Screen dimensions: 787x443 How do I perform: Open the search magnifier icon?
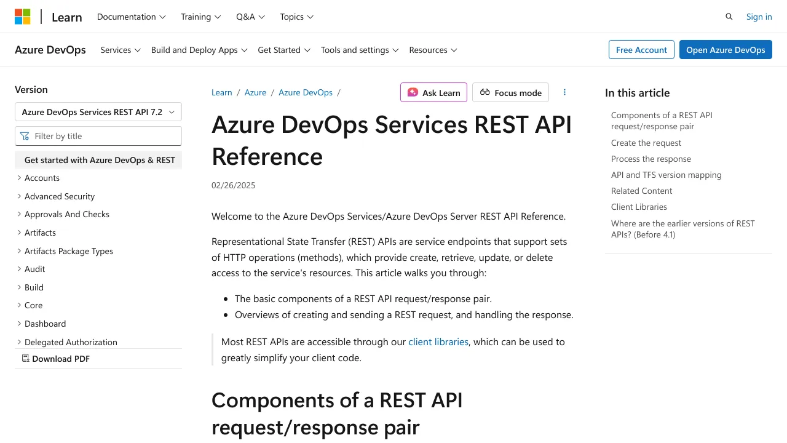pos(729,17)
